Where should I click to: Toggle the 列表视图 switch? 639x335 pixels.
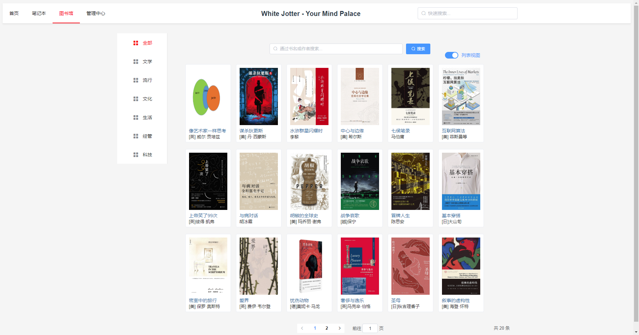tap(452, 55)
